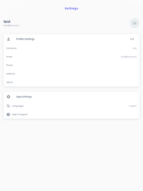The width and height of the screenshot is (143, 191).
Task: Open the Languages setting row
Action: [x=71, y=106]
